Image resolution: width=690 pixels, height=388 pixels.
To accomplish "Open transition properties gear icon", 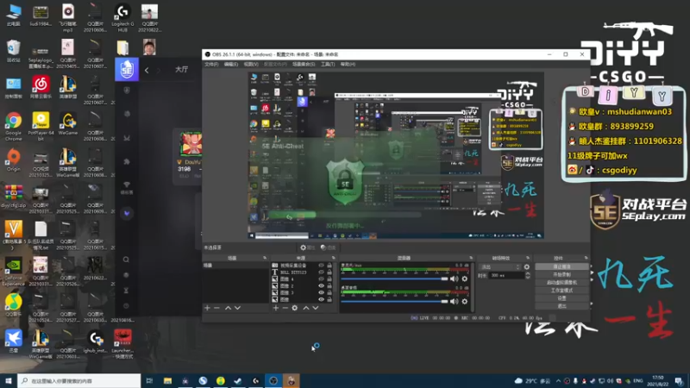I will 527,267.
